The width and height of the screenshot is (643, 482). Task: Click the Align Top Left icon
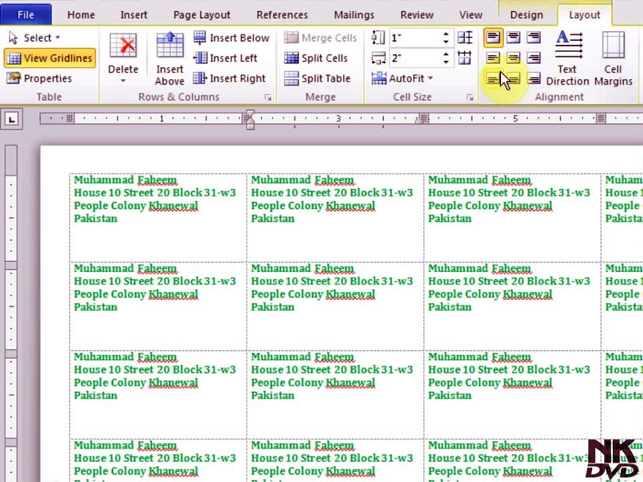(x=494, y=37)
